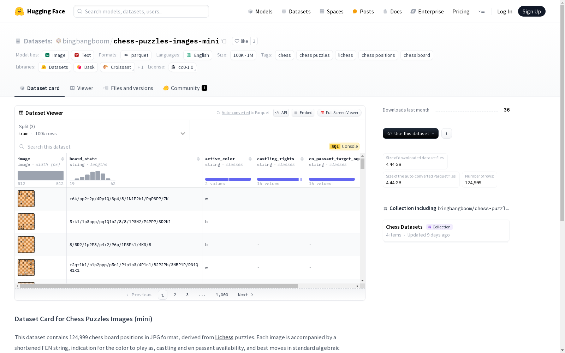Viewport: 565px width, 353px height.
Task: Open the Full Screen Viewer
Action: point(339,113)
